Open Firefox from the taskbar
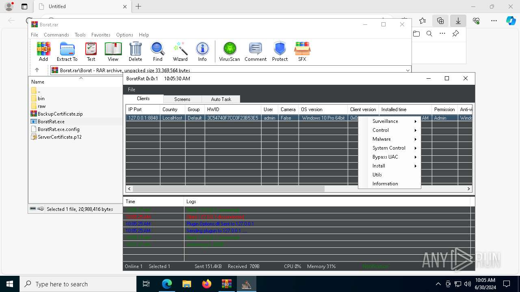 pos(207,284)
